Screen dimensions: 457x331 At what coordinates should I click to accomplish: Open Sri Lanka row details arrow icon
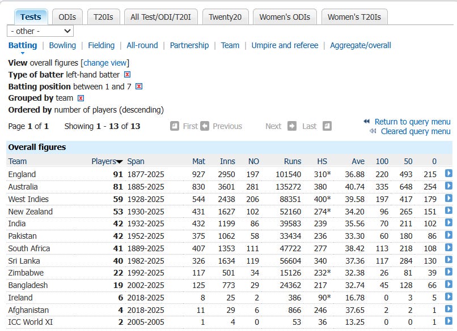coord(448,260)
